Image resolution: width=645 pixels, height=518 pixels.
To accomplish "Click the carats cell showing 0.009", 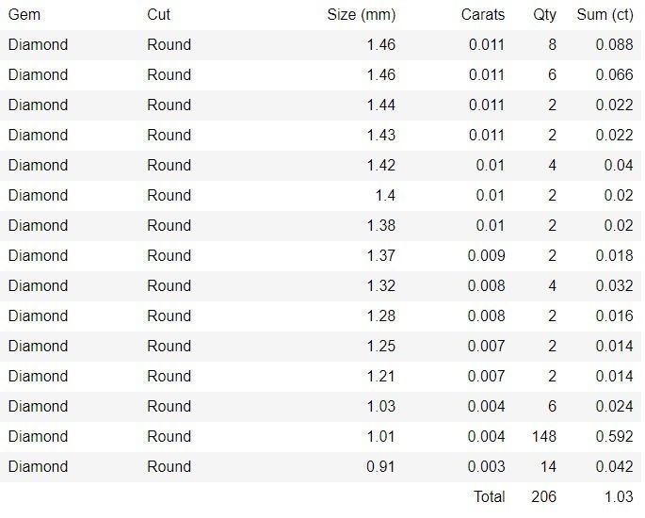I will point(486,255).
